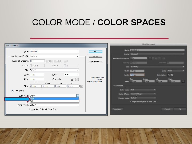
Task: Open Color Mode RGB dropdown in dark dialog
Action: 143,90
